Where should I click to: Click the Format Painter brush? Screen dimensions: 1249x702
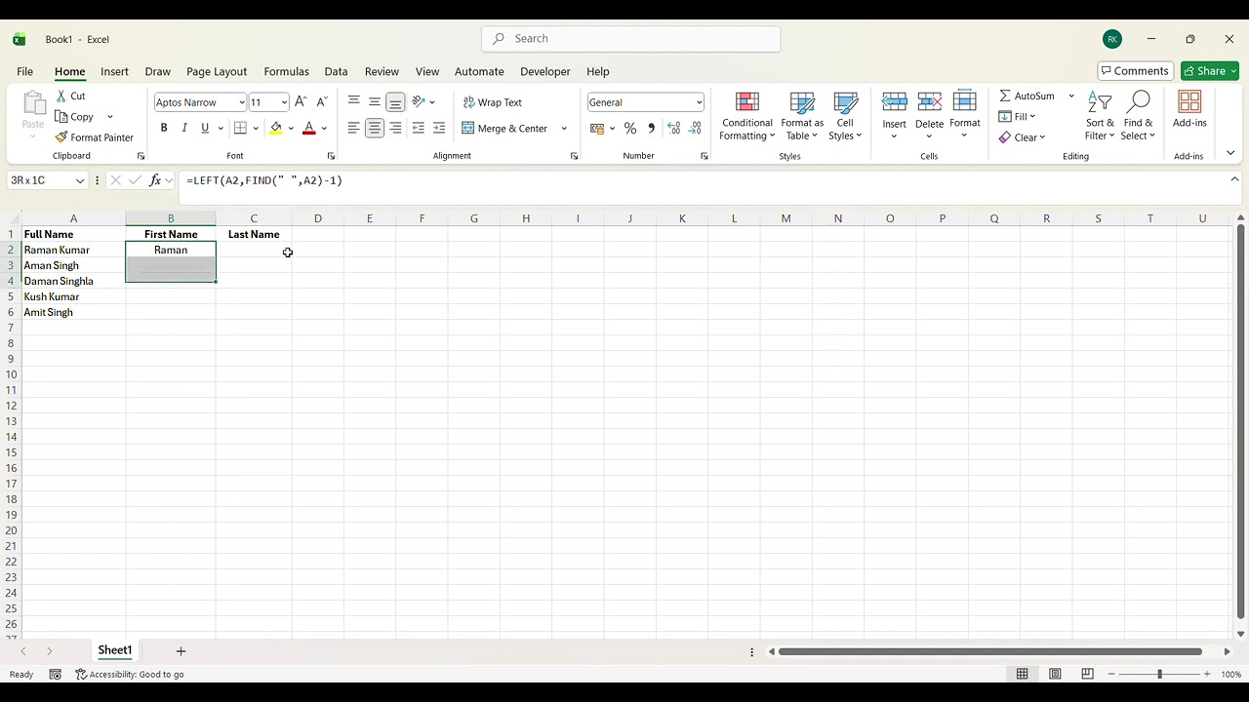tap(61, 137)
